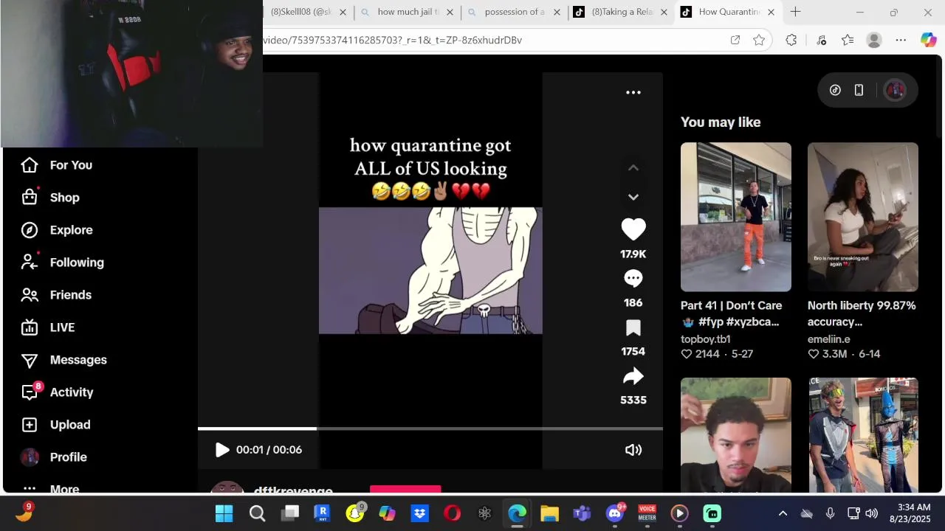Open the TikTok Shop page
The height and width of the screenshot is (531, 945).
(49, 198)
